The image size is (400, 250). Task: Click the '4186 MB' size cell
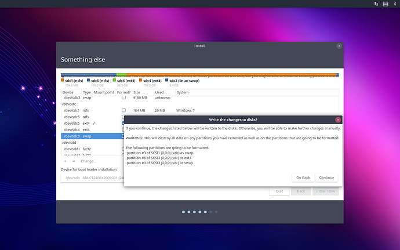pos(140,97)
